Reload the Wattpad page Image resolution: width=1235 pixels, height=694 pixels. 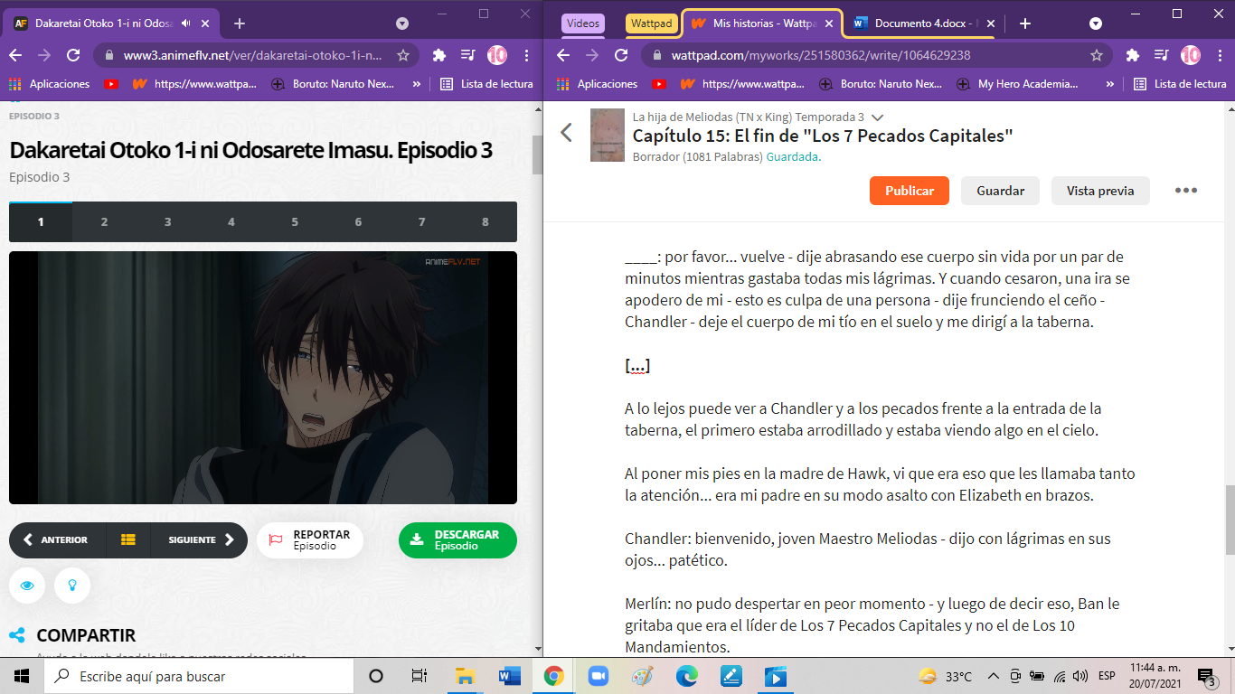[621, 55]
